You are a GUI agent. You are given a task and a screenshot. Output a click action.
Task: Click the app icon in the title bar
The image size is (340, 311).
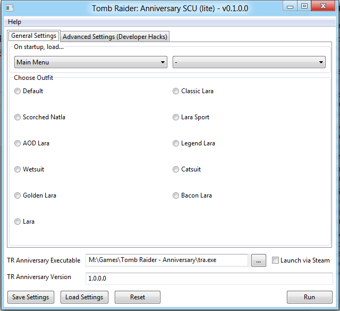click(10, 8)
